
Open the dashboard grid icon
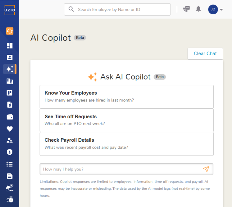tap(9, 46)
